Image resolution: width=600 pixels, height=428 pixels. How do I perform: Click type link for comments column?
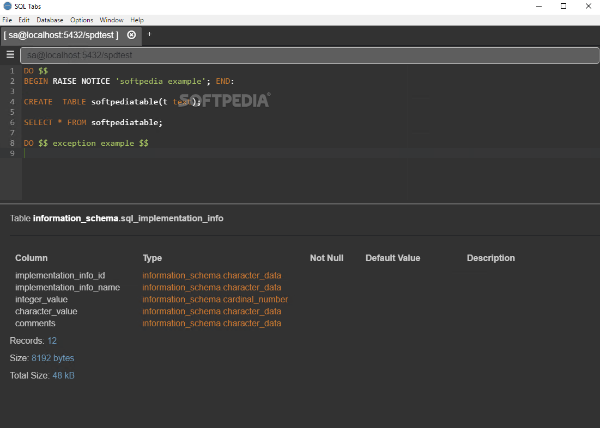[211, 323]
